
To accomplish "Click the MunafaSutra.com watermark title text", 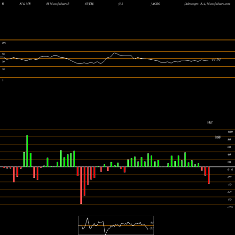I will point(219,4).
